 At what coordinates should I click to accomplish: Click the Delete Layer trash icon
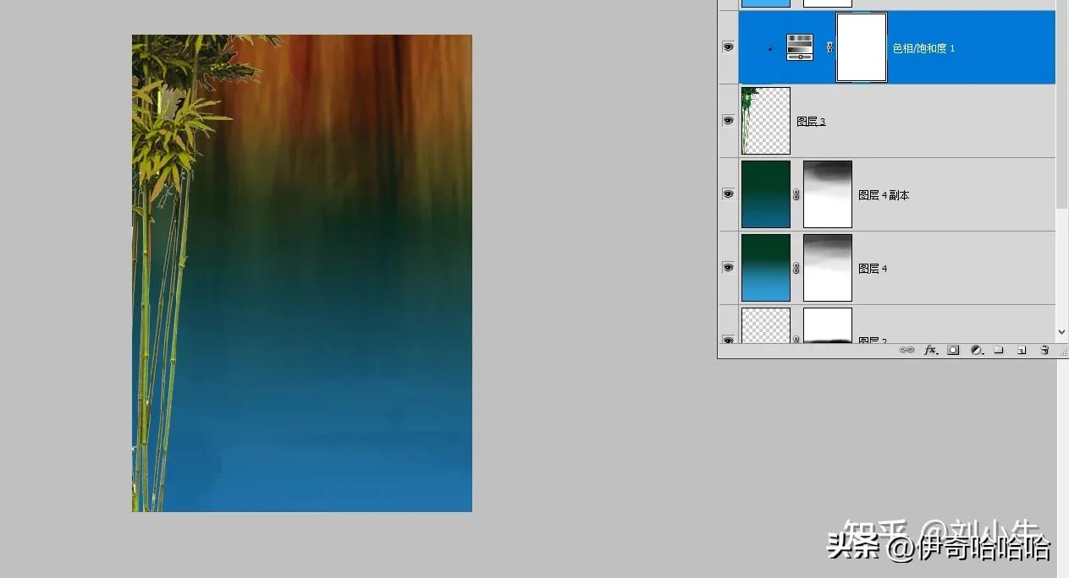coord(1044,350)
